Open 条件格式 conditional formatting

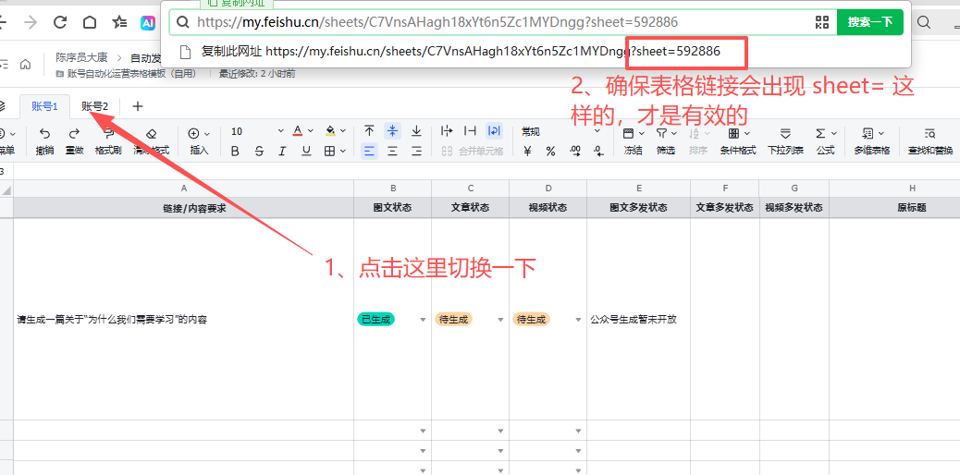pos(738,140)
